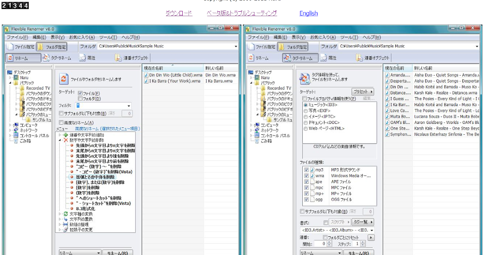
Task: Open ツール(T) menu in right window
Action: click(x=349, y=37)
